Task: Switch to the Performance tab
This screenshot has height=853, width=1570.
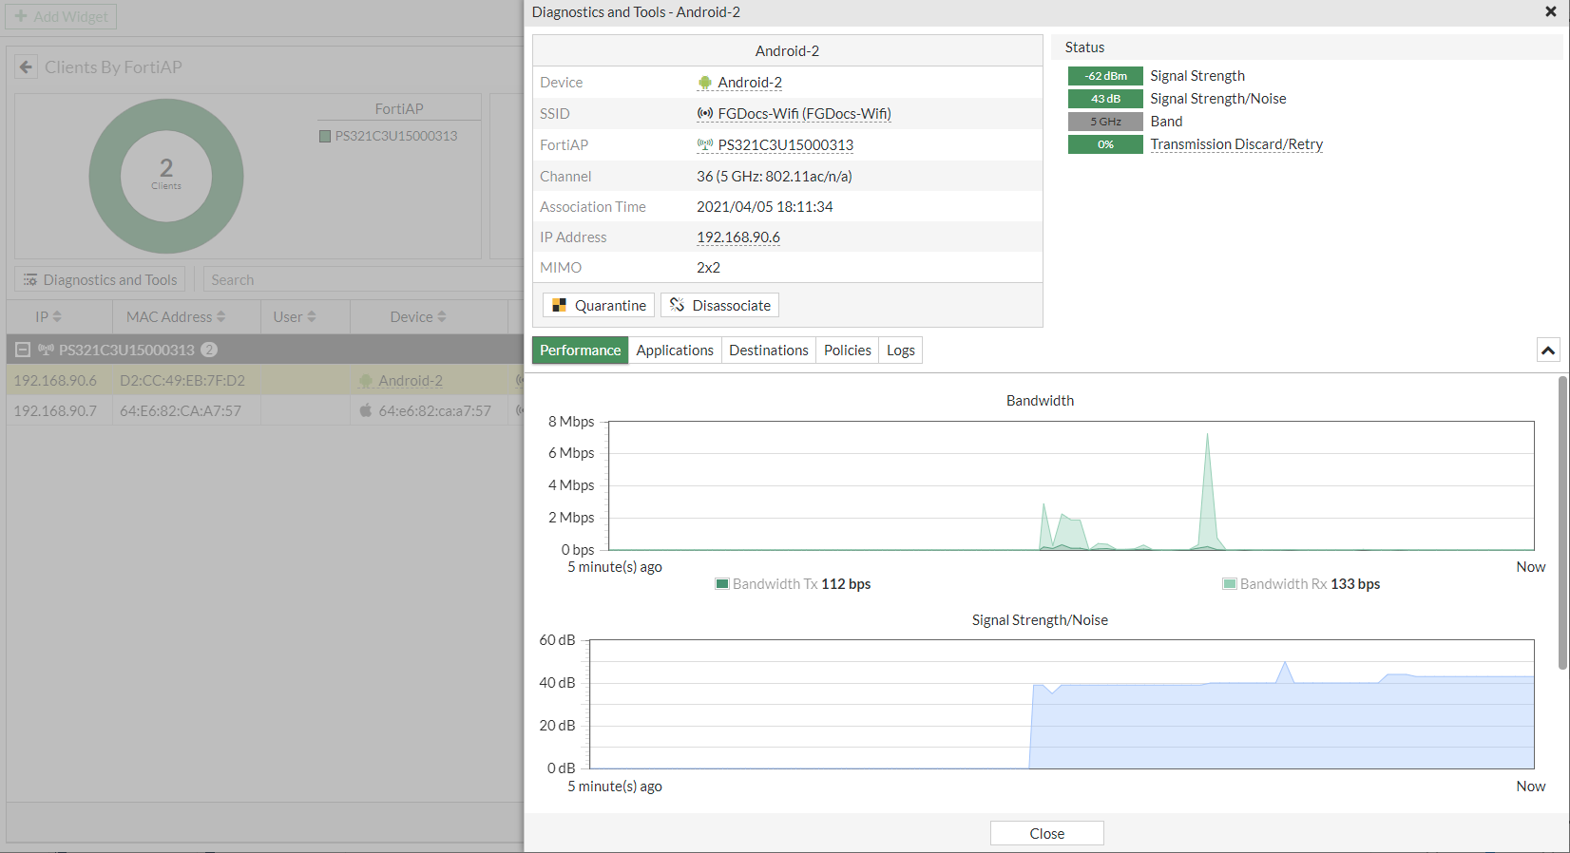Action: click(x=580, y=351)
